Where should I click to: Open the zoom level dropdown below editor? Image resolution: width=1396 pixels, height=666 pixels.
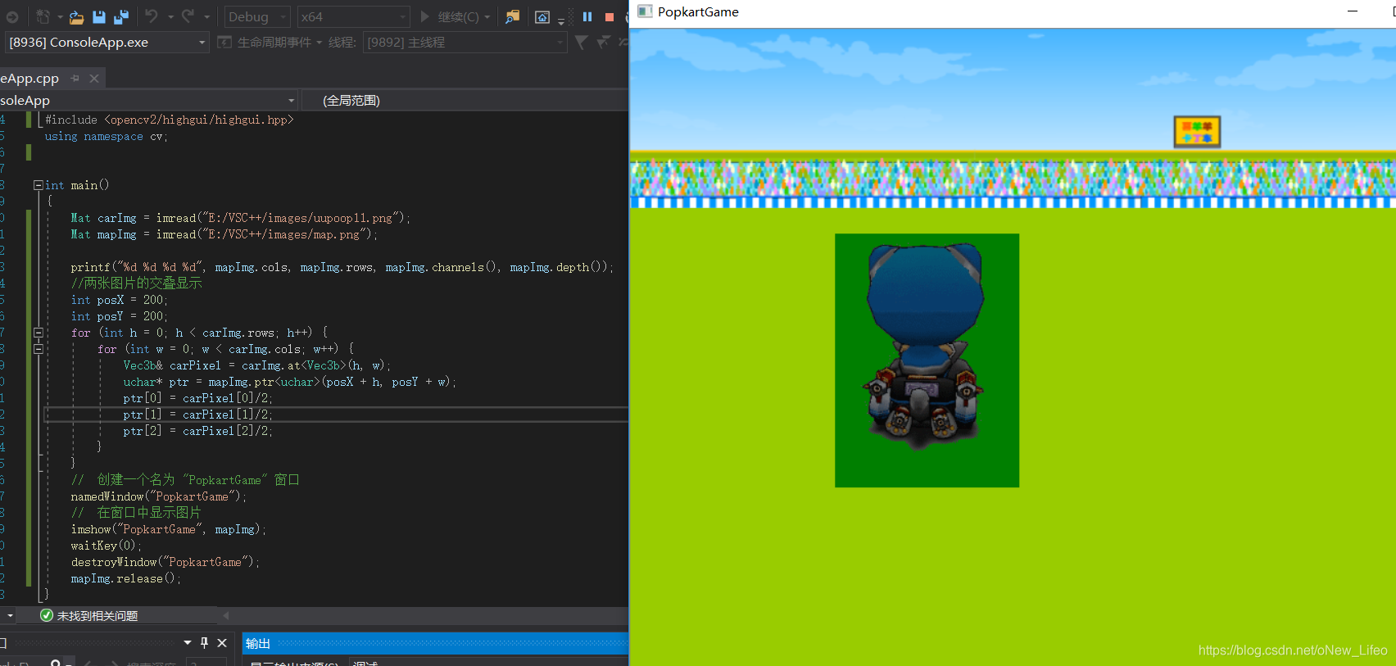[x=9, y=615]
